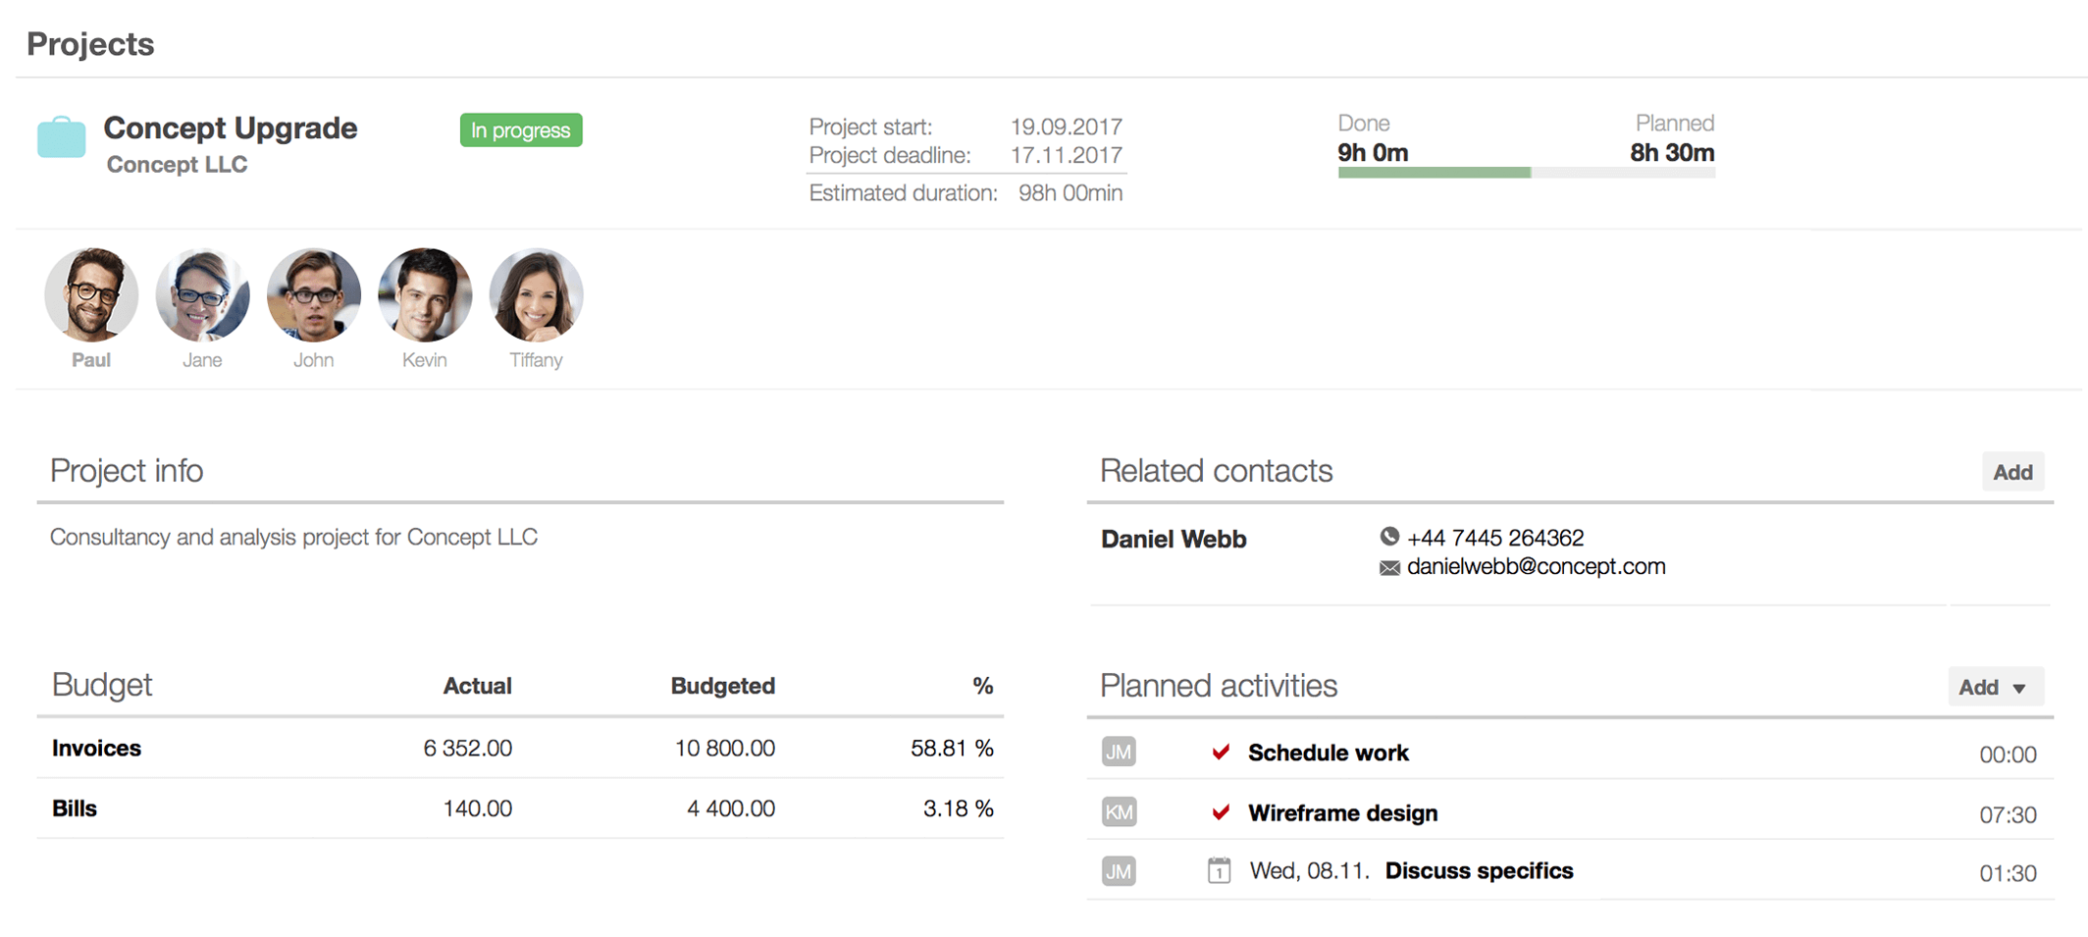Open the danielwebb@concept.com email link
2088x937 pixels.
[1536, 566]
